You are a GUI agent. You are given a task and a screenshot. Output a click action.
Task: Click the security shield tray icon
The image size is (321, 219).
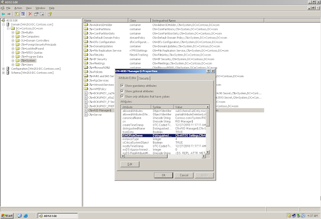(289, 215)
